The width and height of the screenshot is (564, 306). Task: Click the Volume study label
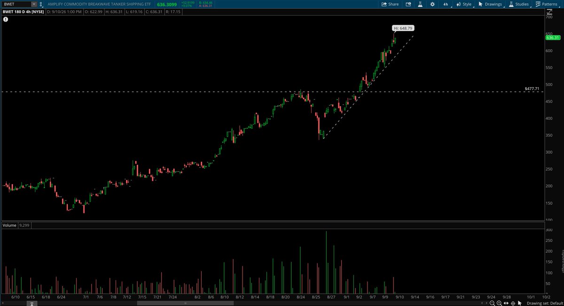pos(10,225)
